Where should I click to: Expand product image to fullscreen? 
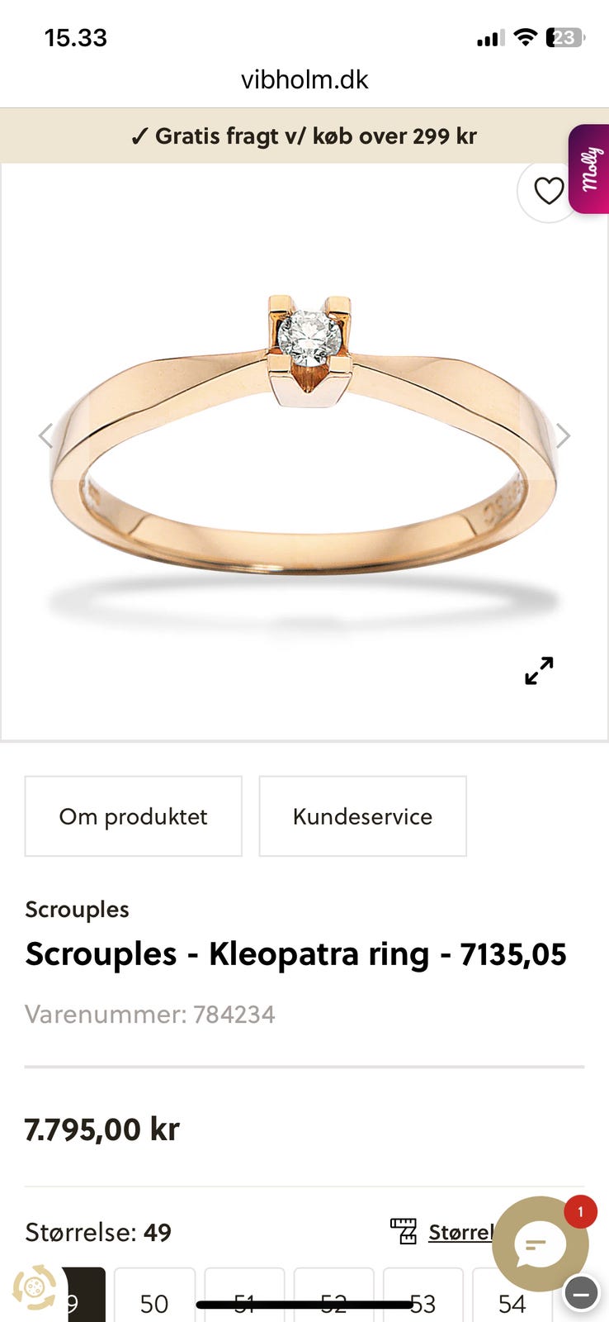[x=539, y=670]
